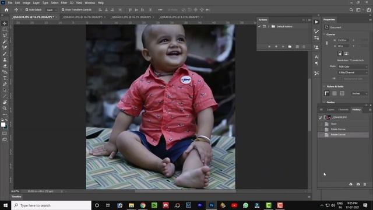Screen dimensions: 373x210
Task: Toggle rulers icon in Rulers & Grids
Action: click(x=327, y=93)
